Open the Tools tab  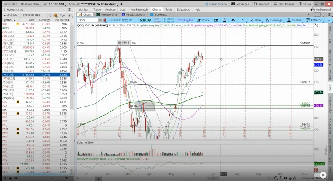point(169,9)
